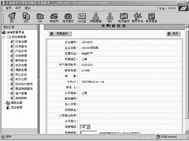Open the B2C module icon

tap(12, 17)
